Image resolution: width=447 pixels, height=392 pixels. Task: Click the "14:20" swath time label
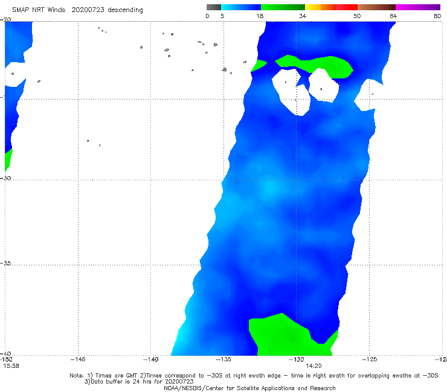(x=314, y=366)
